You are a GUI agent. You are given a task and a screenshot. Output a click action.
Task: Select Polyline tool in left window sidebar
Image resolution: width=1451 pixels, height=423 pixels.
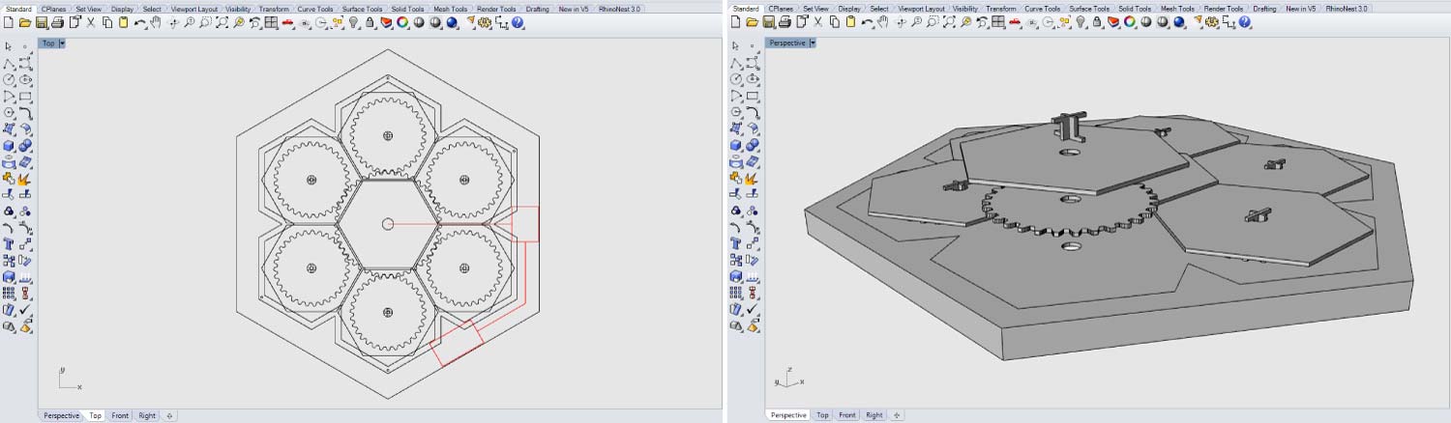pyautogui.click(x=9, y=63)
